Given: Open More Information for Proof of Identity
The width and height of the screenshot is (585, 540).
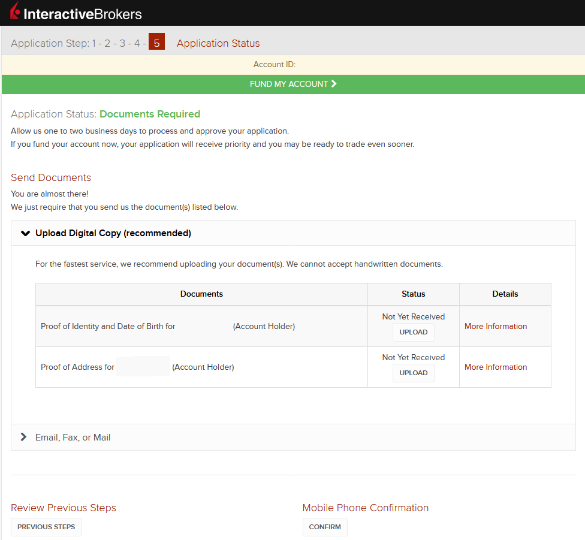Looking at the screenshot, I should [496, 326].
